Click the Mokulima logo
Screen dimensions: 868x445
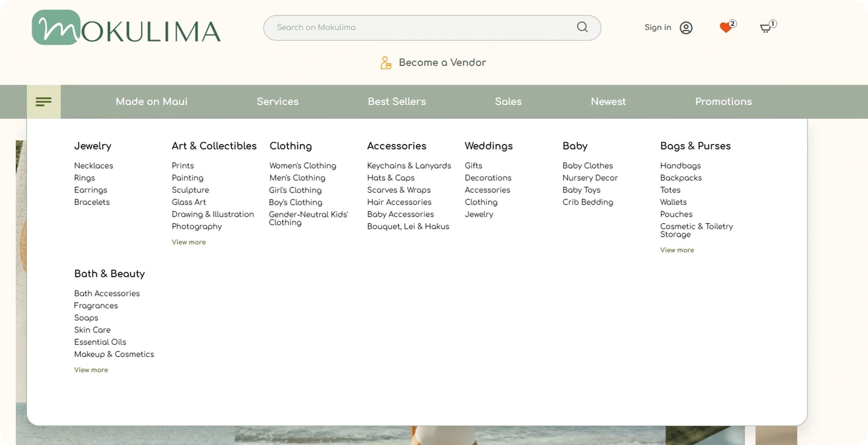coord(126,27)
